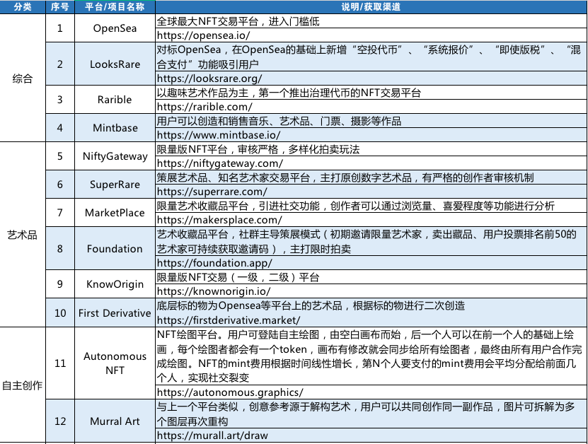Select the 序号 column header
Viewport: 588px width, 444px height.
(x=60, y=7)
